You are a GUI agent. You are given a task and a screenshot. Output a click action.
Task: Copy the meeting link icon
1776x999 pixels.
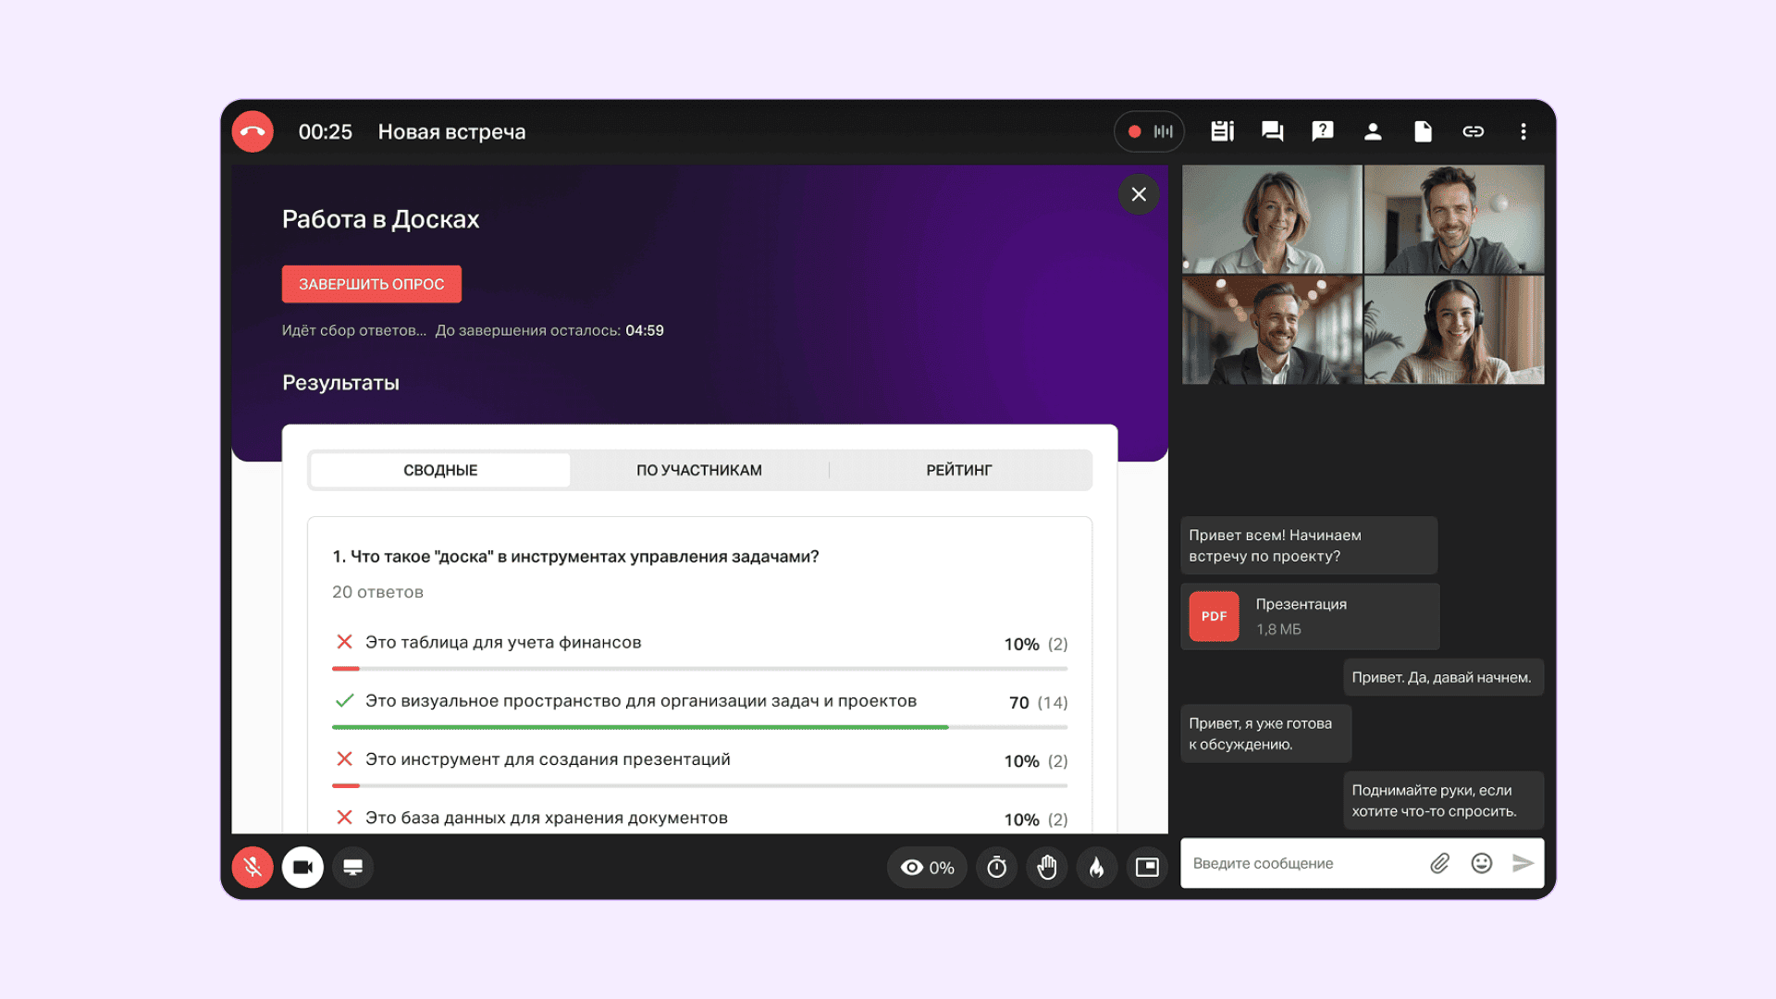pos(1473,131)
